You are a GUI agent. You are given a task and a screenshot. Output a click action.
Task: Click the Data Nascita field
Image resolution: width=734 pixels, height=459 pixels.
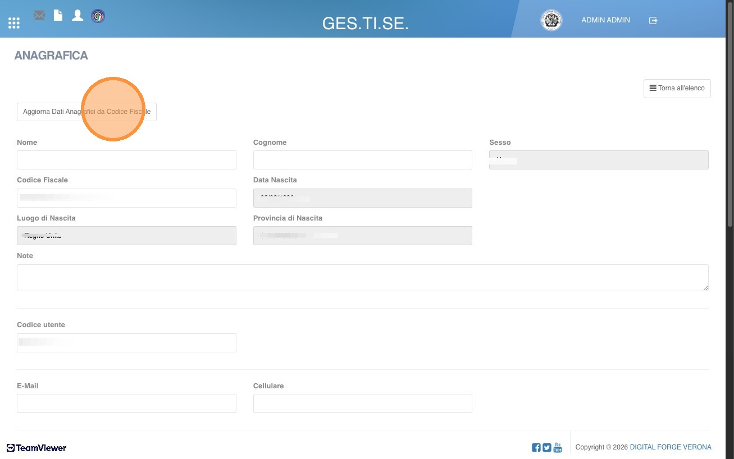pos(363,198)
